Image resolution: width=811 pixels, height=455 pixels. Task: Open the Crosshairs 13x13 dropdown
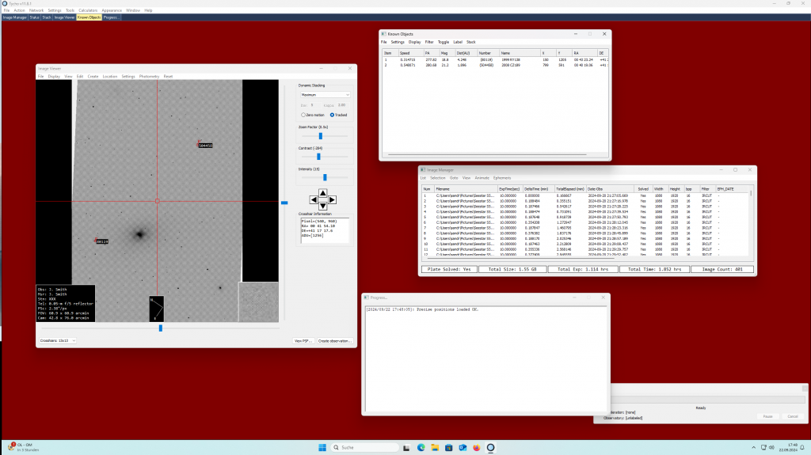58,340
